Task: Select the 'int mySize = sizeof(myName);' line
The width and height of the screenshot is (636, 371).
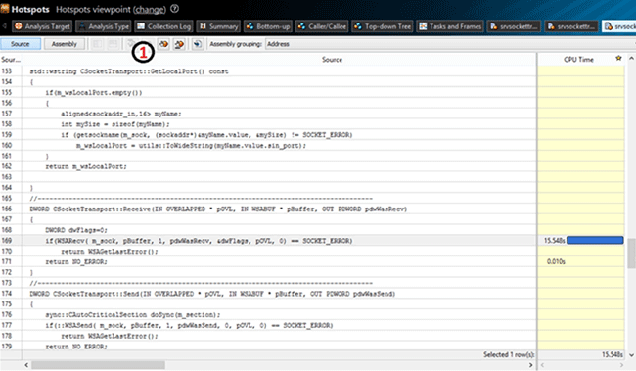Action: pos(115,124)
